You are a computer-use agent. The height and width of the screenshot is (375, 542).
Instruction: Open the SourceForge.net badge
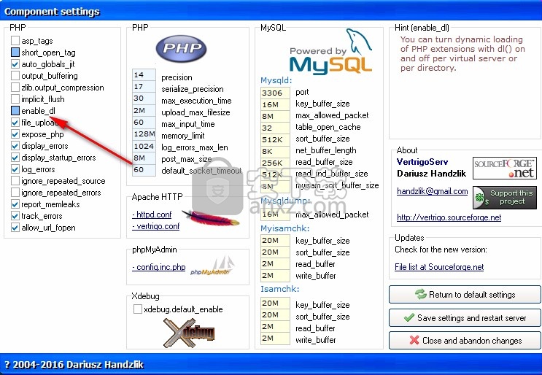[504, 168]
